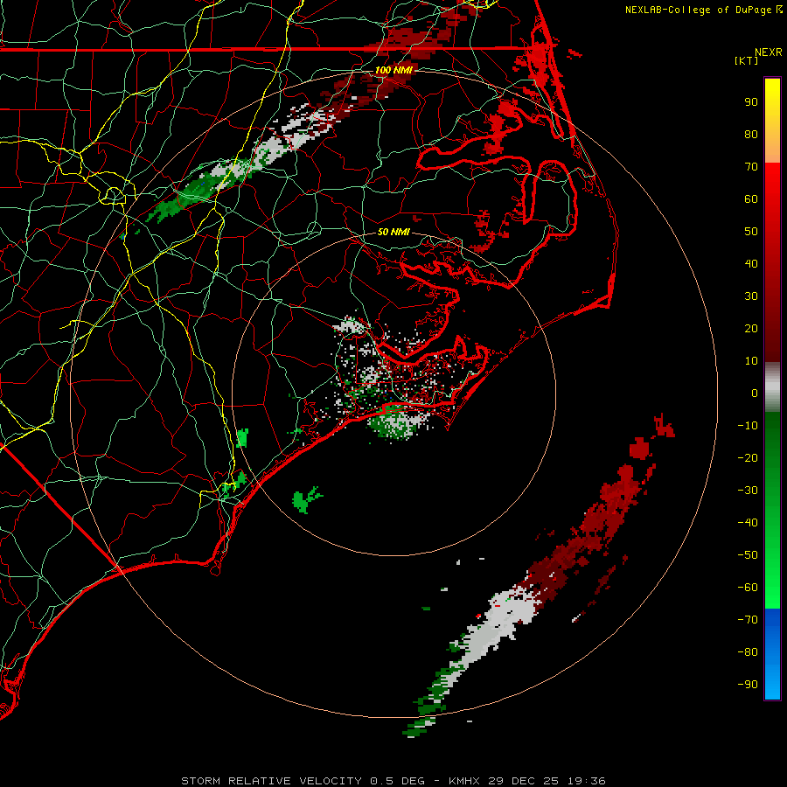This screenshot has width=787, height=787.
Task: Click the -40 value on velocity scale
Action: (x=748, y=523)
